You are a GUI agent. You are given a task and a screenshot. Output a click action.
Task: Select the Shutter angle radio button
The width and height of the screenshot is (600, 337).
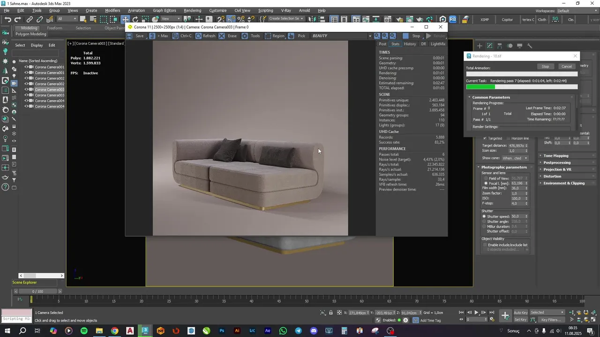484,221
